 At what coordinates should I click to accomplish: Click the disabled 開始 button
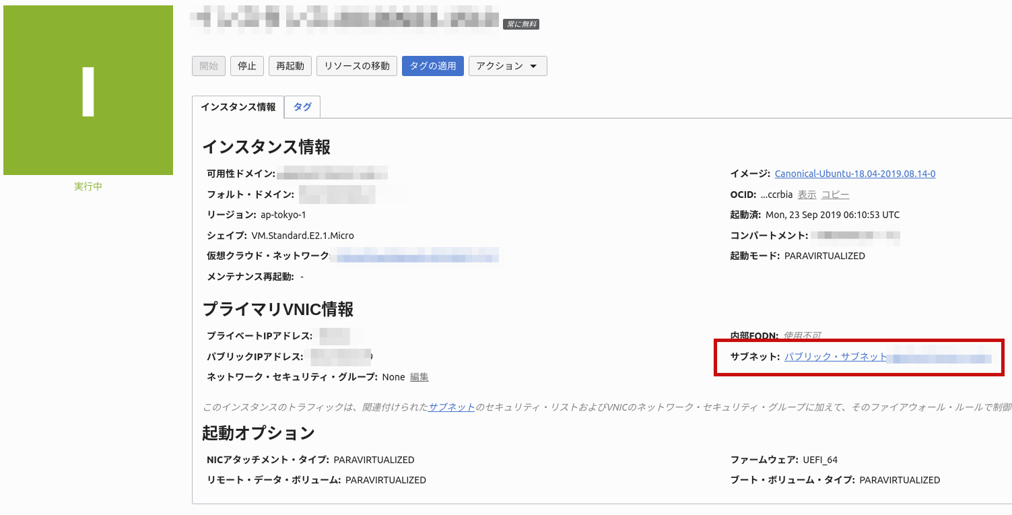pos(208,65)
